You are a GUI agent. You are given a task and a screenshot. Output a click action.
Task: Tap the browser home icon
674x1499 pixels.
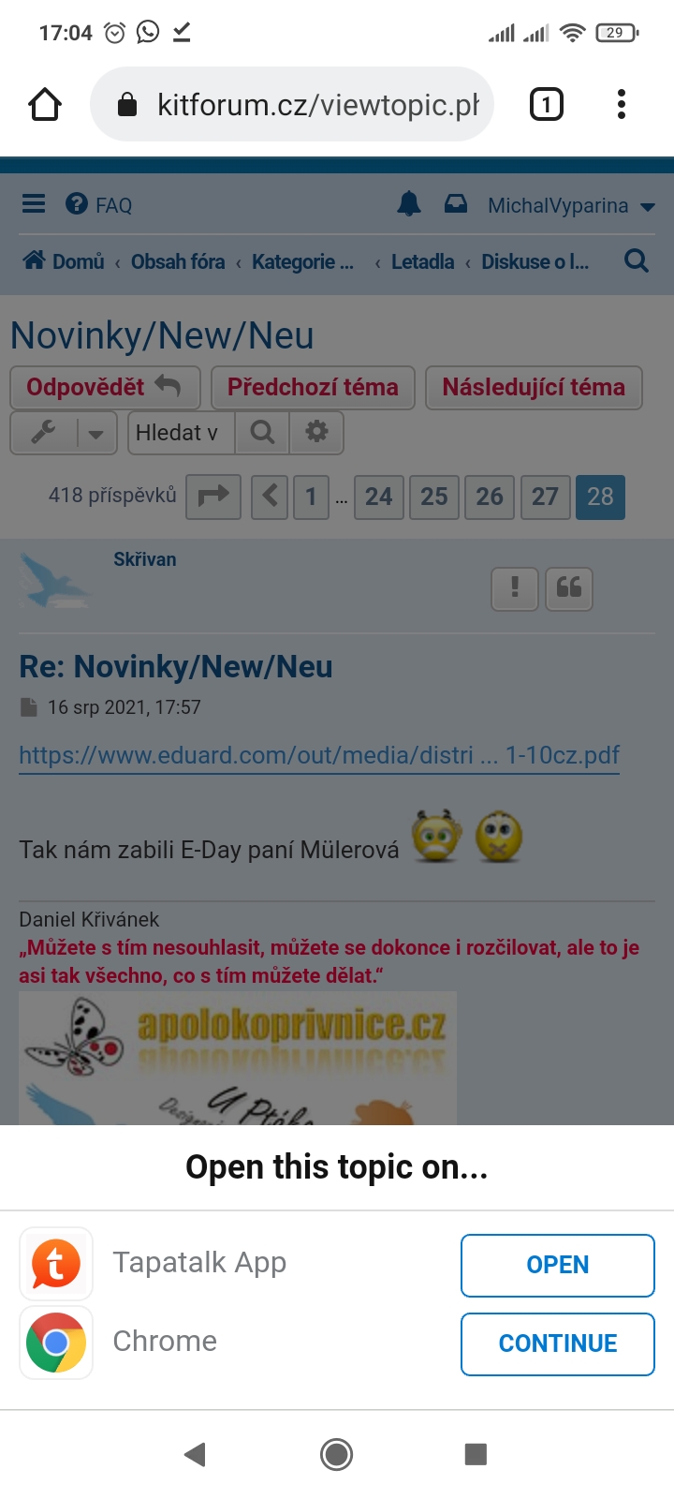coord(45,104)
